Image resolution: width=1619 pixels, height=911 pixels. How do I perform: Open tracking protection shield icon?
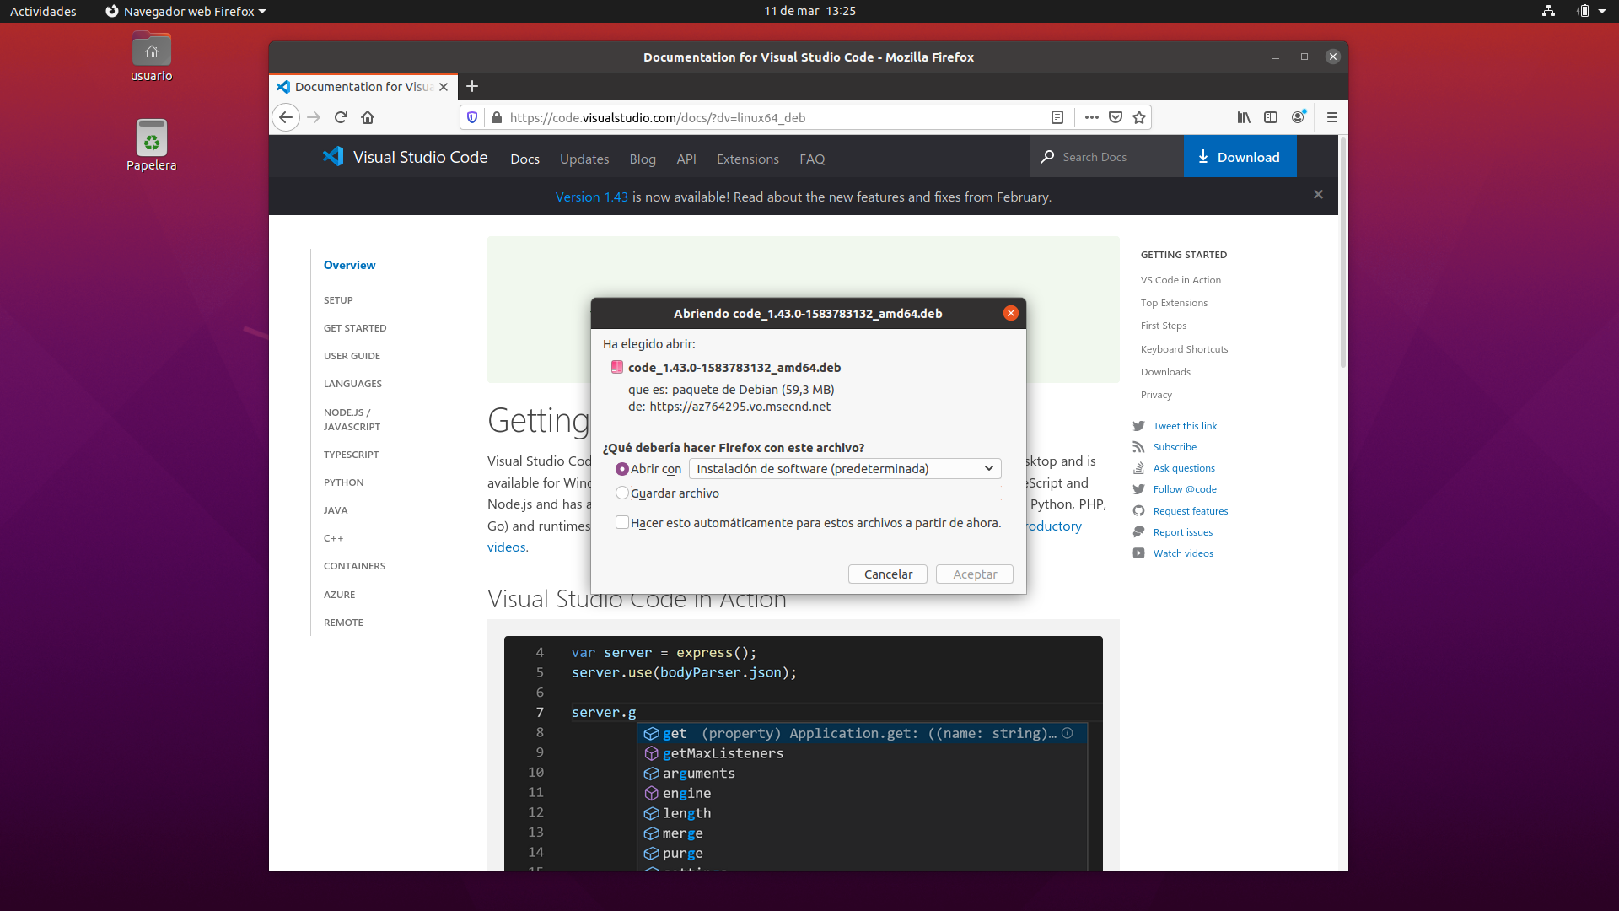point(472,117)
